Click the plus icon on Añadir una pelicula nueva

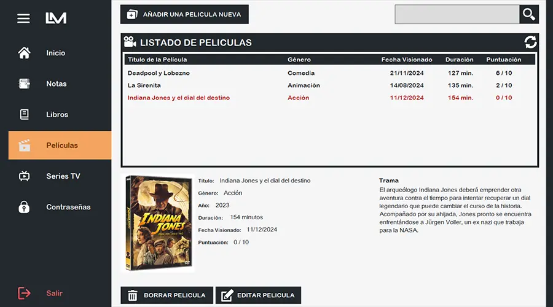[132, 15]
